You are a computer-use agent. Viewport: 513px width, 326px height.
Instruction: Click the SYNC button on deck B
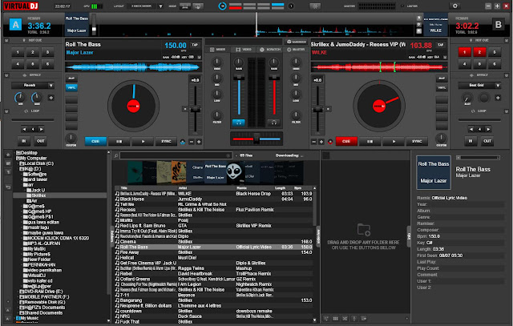(x=417, y=141)
